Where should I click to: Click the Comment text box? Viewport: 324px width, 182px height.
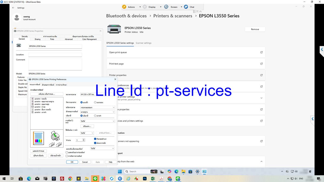click(55, 64)
